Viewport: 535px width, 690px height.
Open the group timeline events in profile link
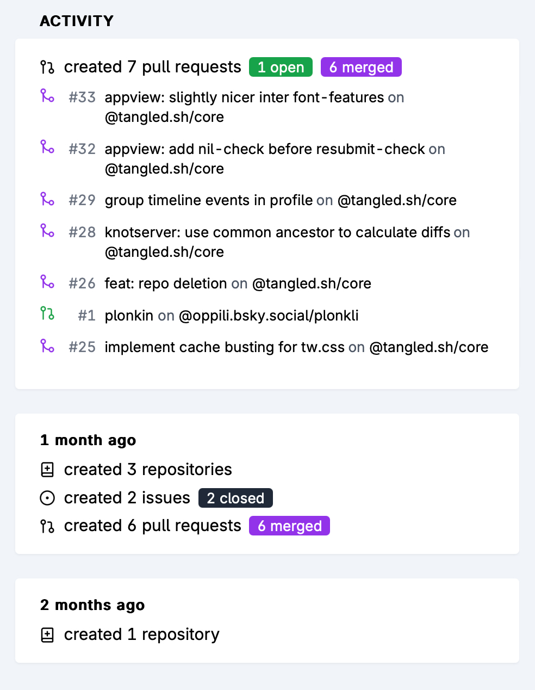click(209, 200)
